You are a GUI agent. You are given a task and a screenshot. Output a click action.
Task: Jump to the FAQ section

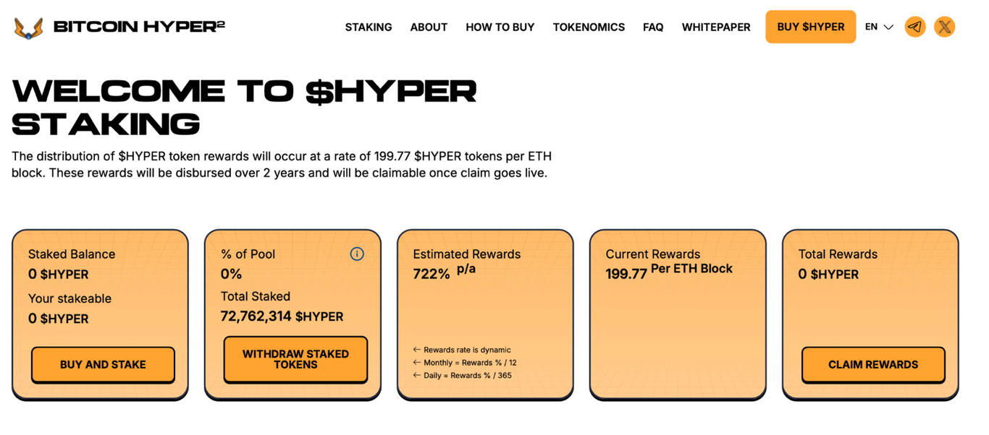click(653, 27)
